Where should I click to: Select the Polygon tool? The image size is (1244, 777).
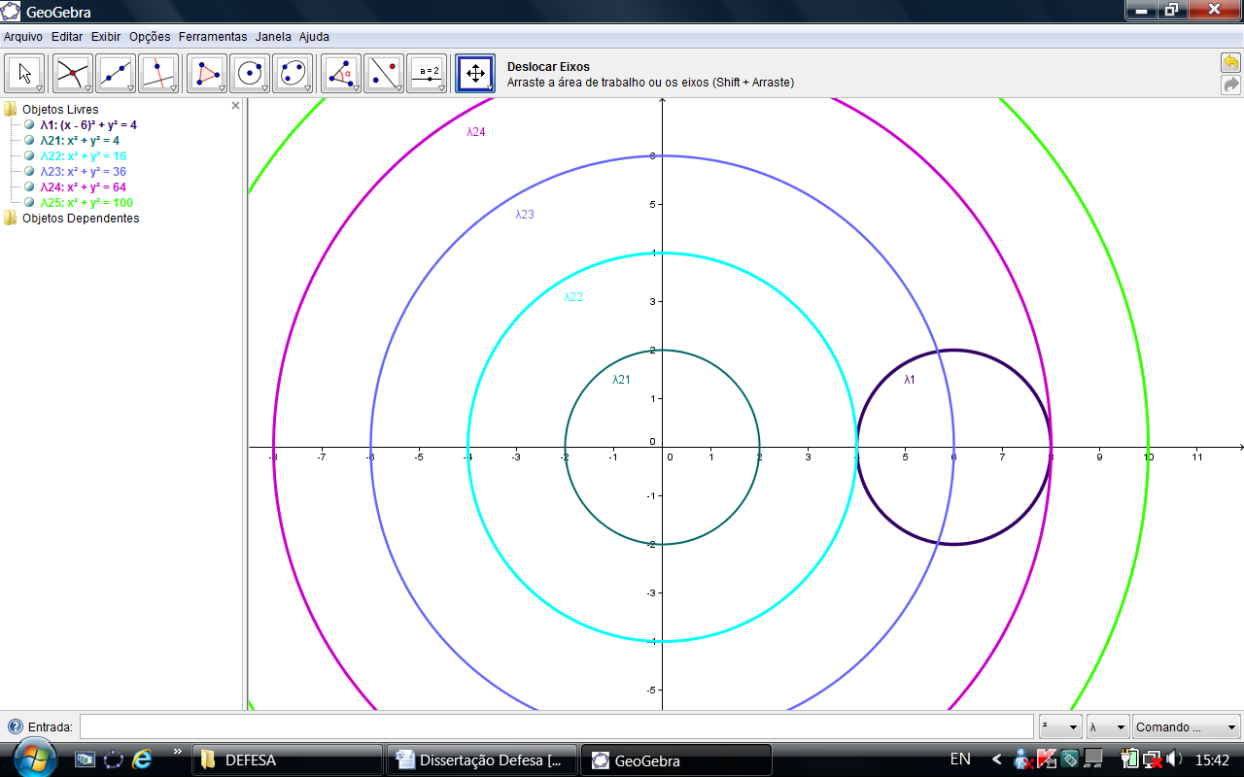pos(207,74)
